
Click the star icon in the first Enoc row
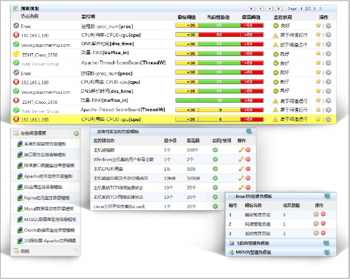pos(318,26)
